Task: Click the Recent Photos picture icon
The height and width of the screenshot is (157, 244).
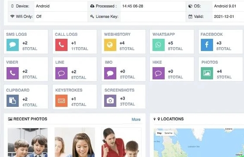Action: [x=10, y=119]
